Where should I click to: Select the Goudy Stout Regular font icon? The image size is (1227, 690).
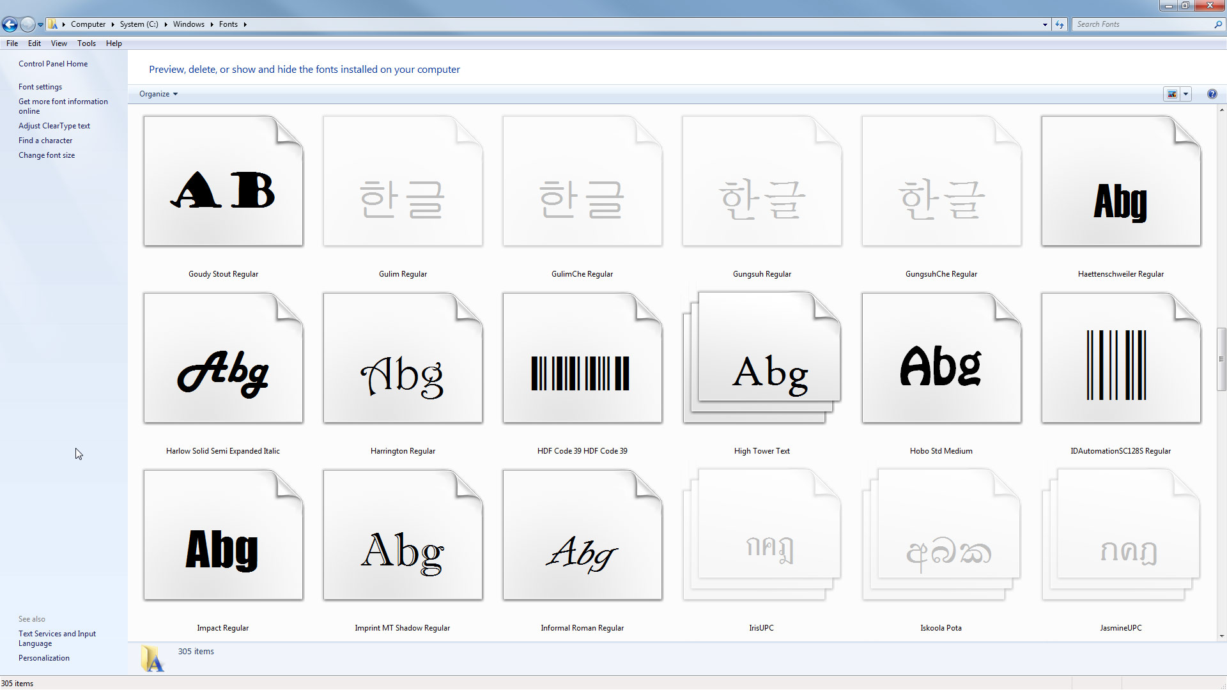coord(223,181)
